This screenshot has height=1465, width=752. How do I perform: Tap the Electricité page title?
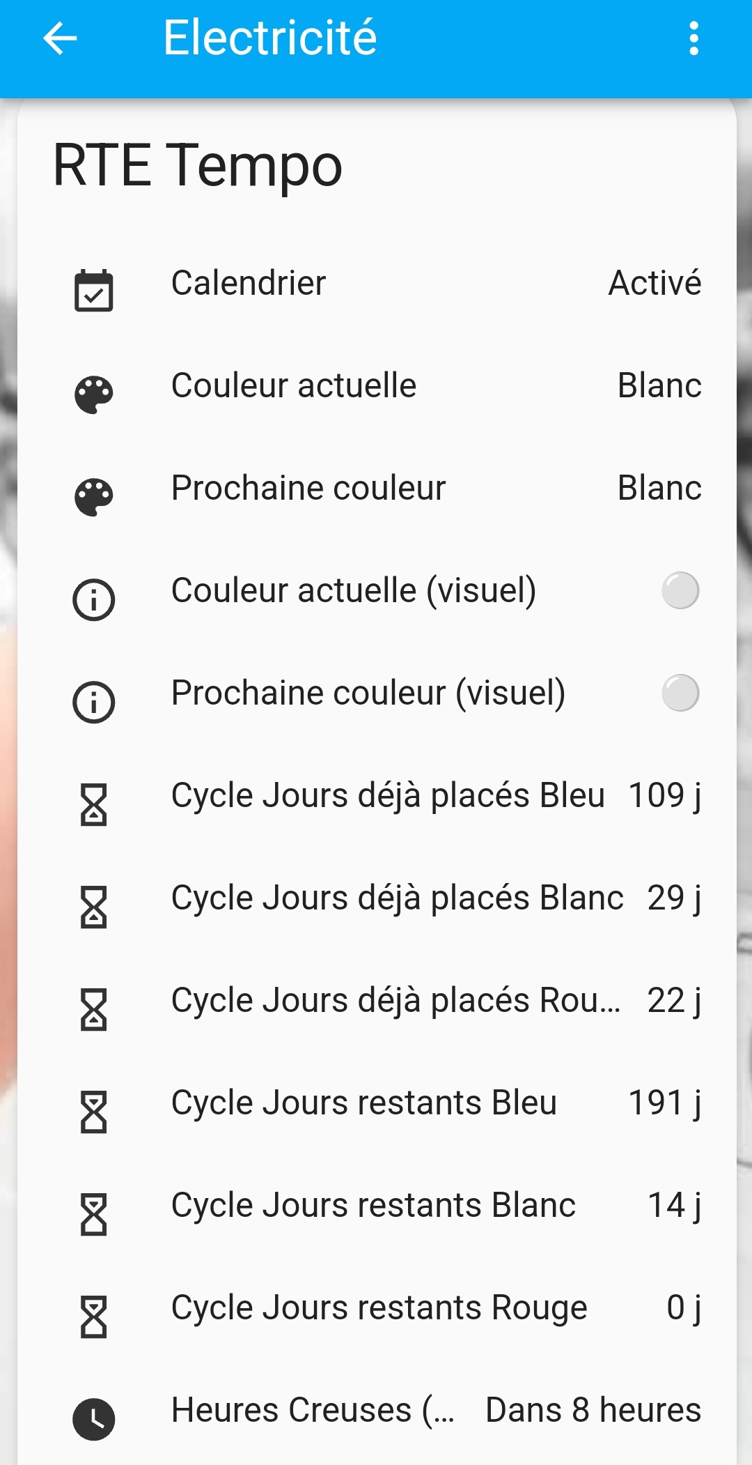click(270, 38)
